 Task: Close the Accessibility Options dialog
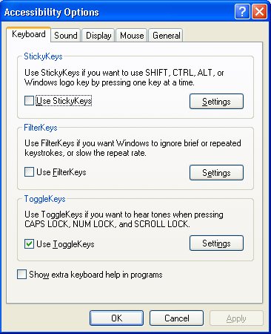tap(259, 11)
